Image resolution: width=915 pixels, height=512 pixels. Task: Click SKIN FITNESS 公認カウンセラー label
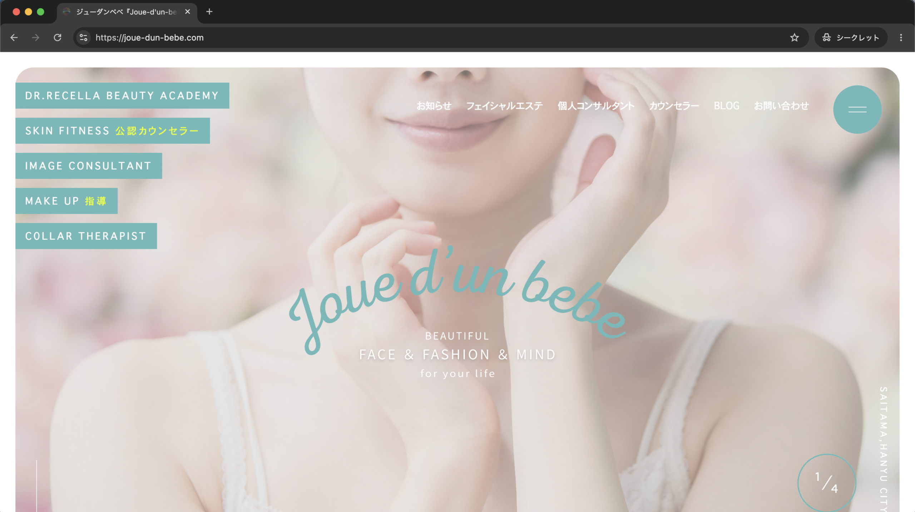click(113, 131)
